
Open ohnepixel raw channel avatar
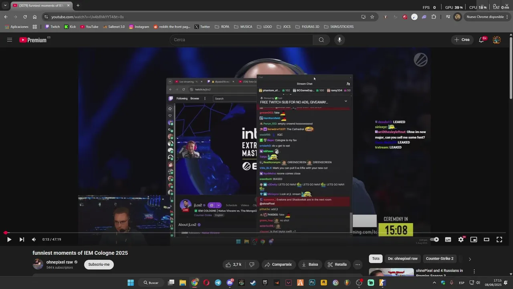(x=38, y=264)
